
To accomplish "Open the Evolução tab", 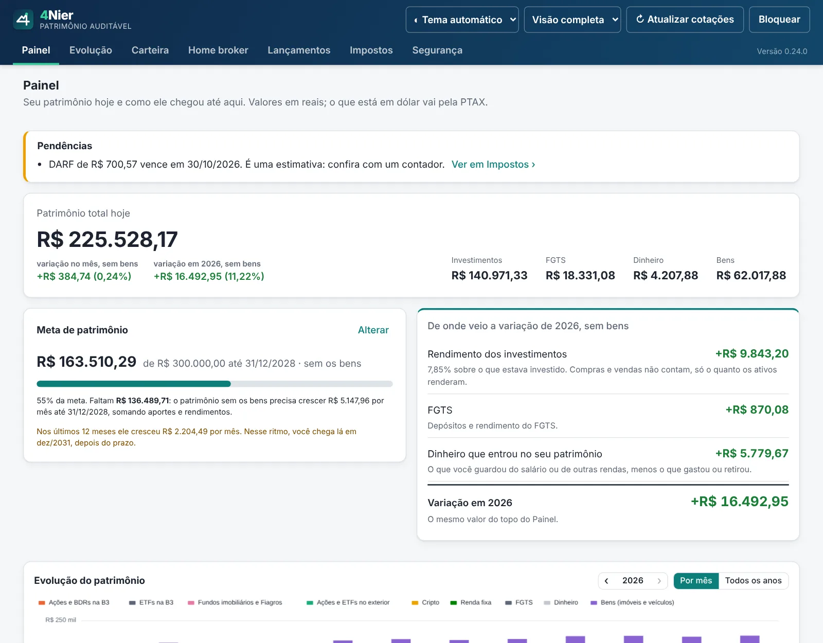I will click(x=91, y=50).
